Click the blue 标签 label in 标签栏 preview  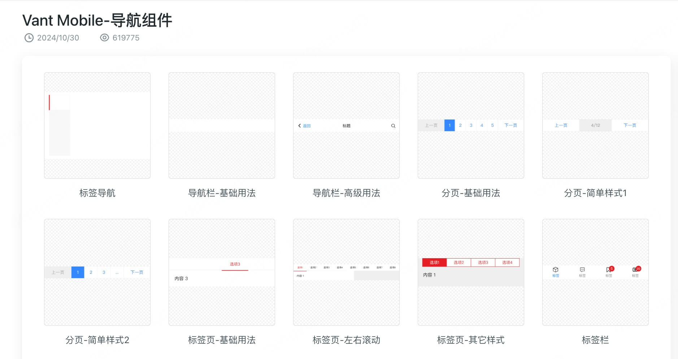click(x=556, y=276)
